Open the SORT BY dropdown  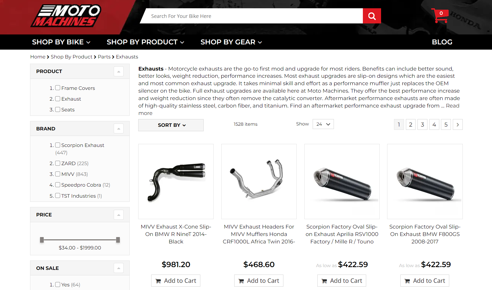(x=171, y=125)
